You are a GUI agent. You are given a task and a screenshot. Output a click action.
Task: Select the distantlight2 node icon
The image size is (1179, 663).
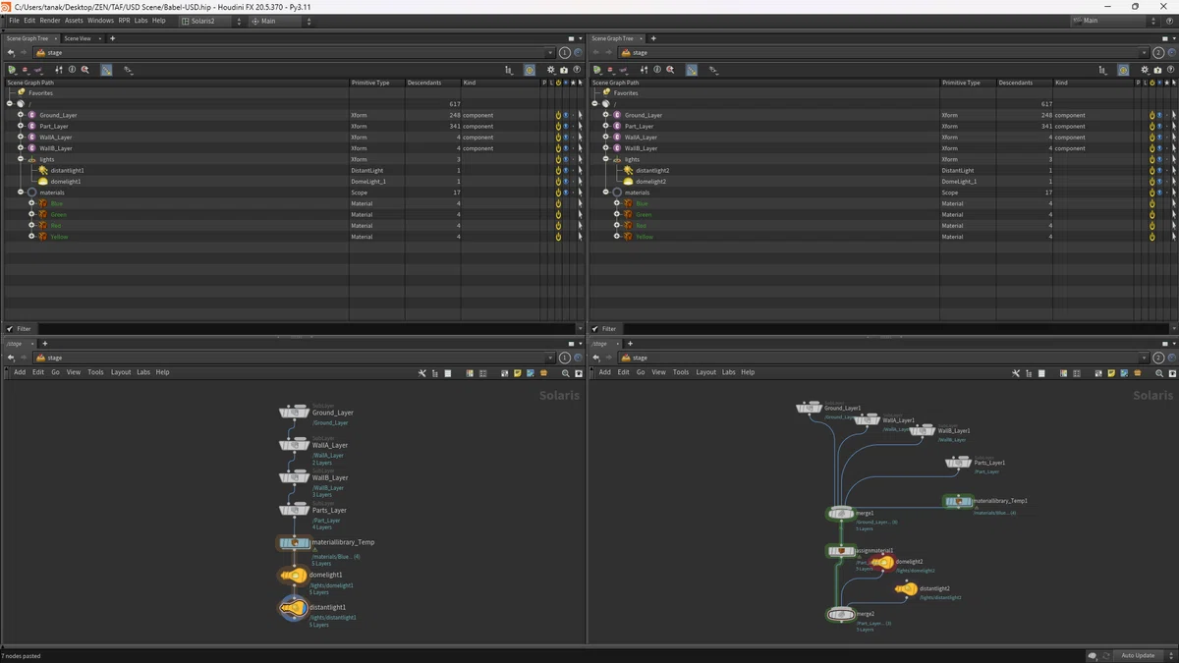pyautogui.click(x=906, y=589)
